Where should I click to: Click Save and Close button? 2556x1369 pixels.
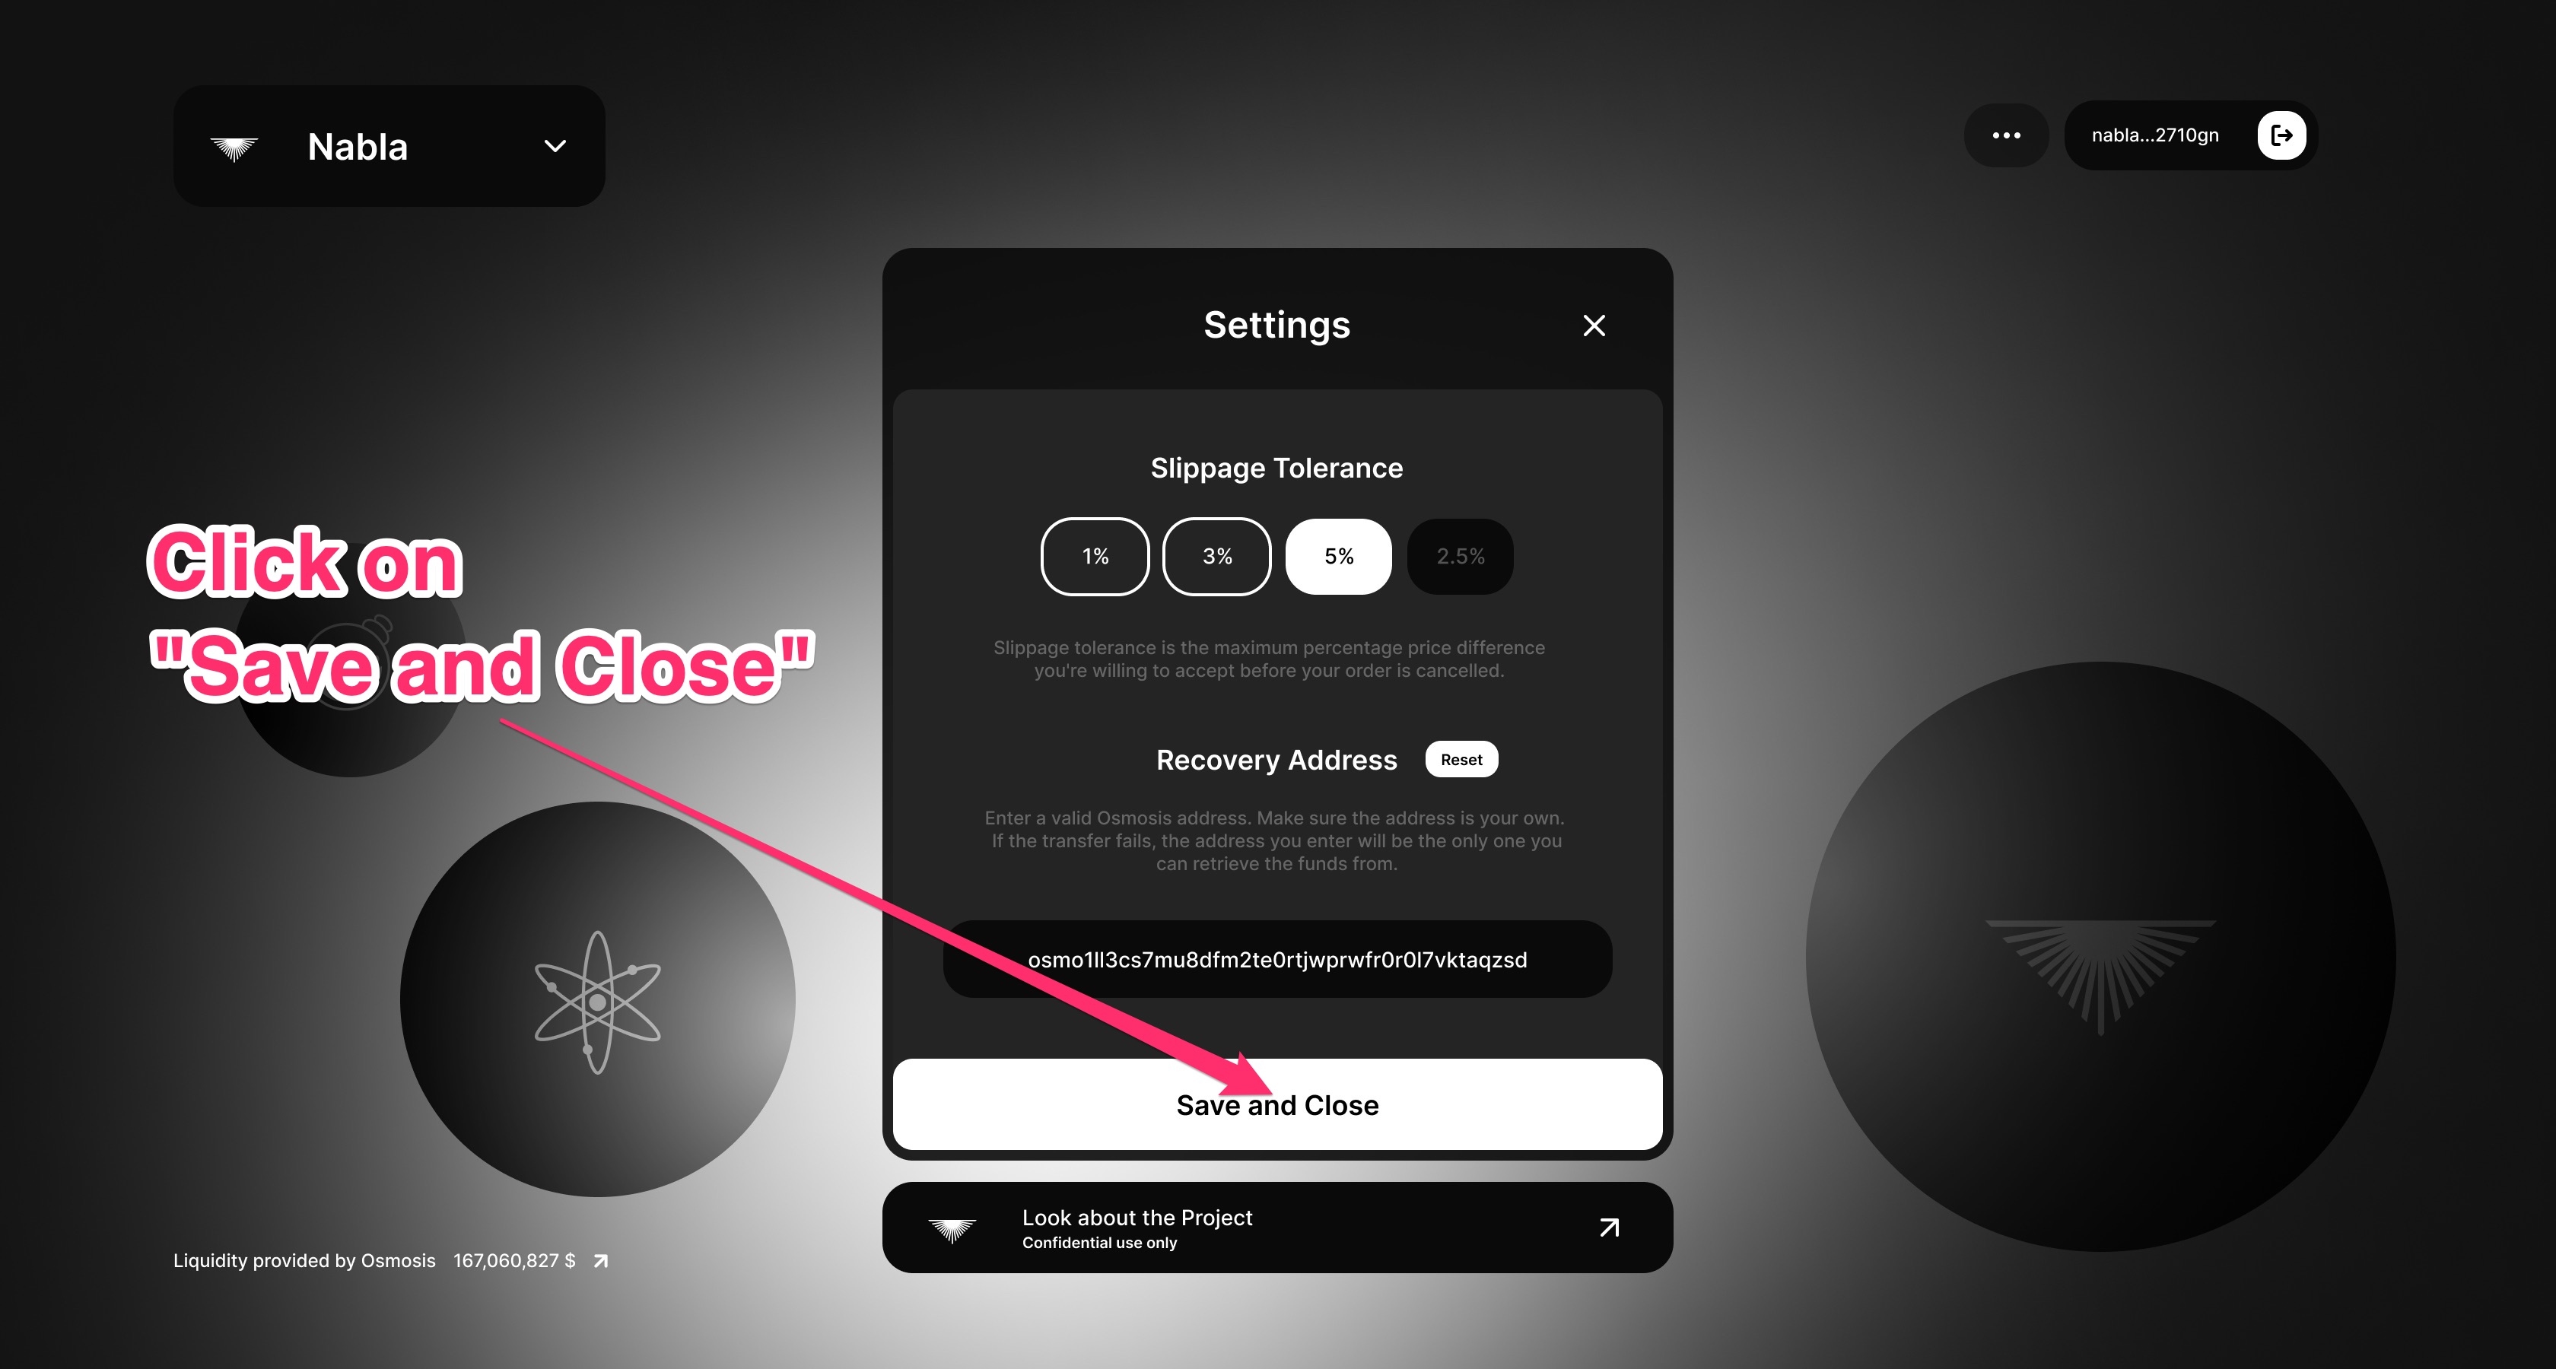coord(1278,1105)
